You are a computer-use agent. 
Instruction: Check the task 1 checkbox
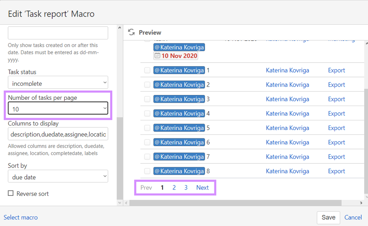click(147, 70)
